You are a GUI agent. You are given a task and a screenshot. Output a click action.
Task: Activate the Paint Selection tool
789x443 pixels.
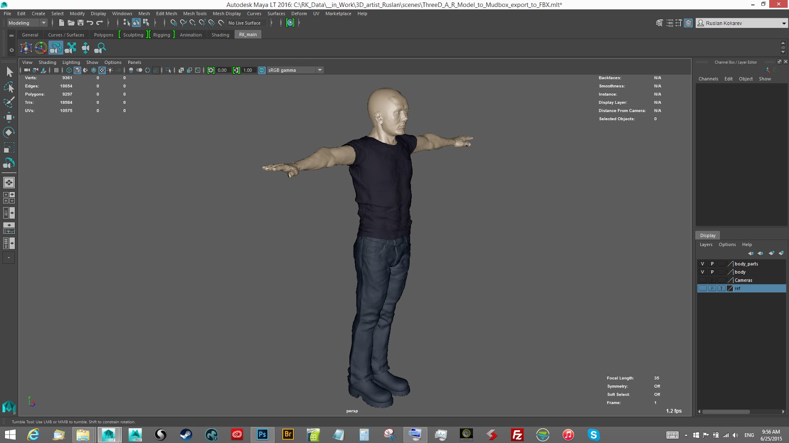[x=9, y=102]
